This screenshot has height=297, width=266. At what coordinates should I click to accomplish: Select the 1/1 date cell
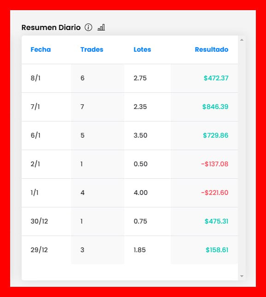[35, 193]
